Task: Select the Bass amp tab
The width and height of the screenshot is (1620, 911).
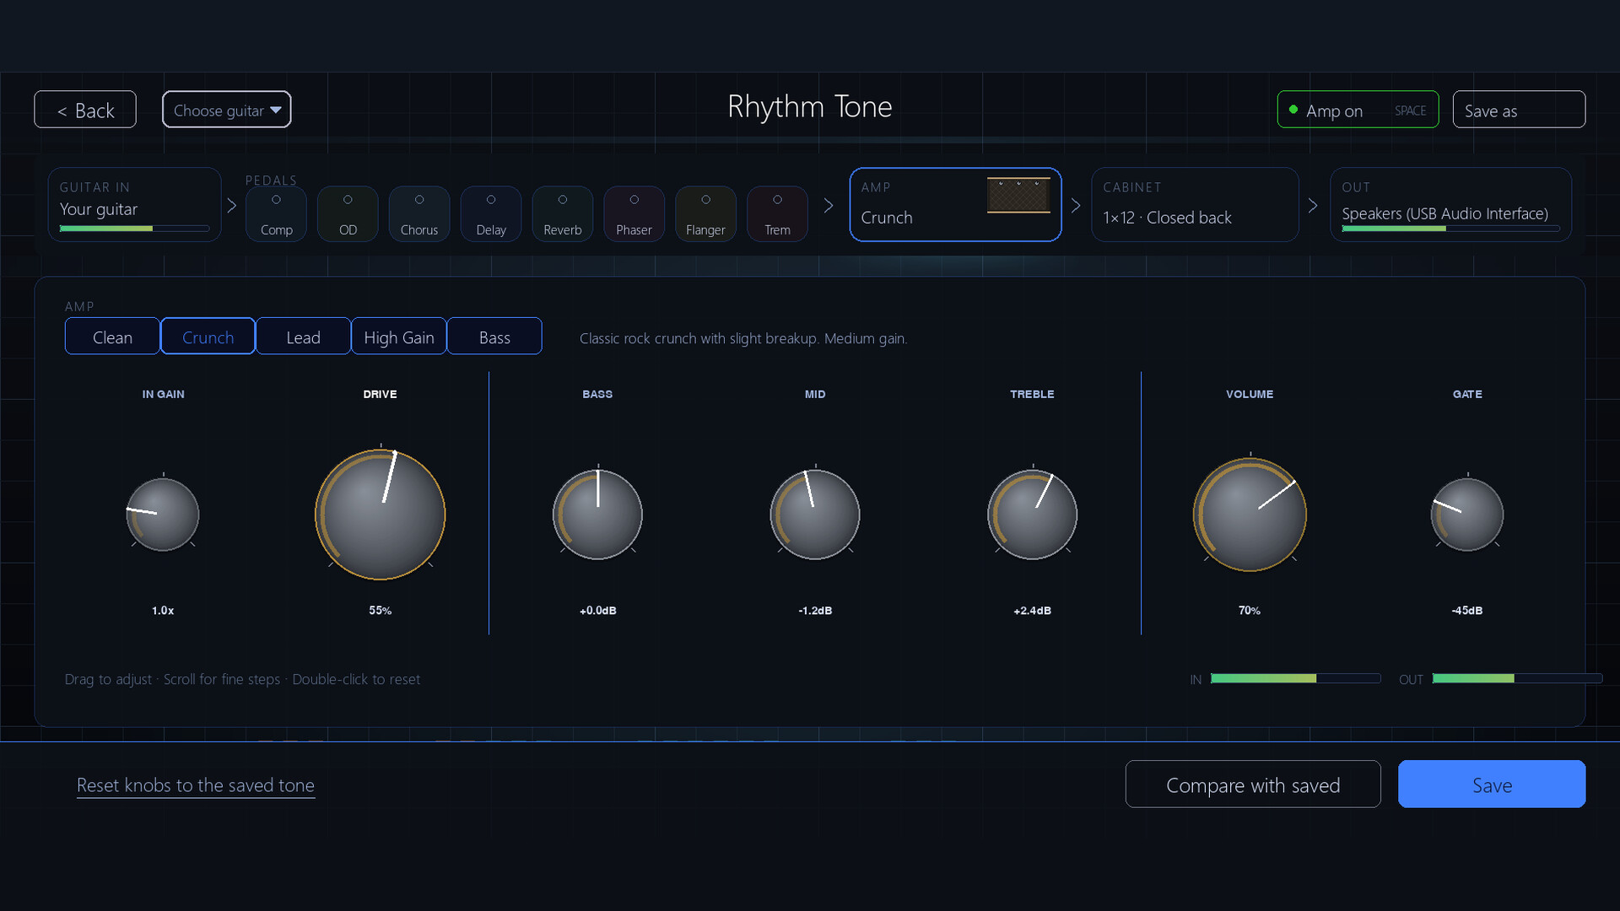Action: click(494, 337)
